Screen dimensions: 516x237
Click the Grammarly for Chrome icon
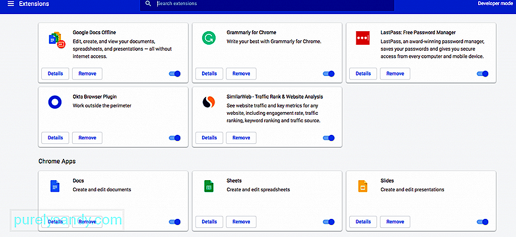point(208,38)
